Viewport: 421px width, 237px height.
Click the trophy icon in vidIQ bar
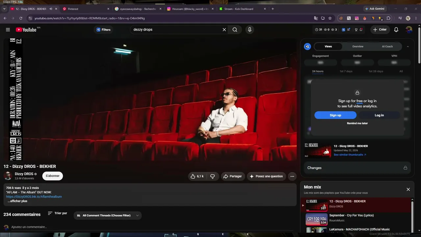[356, 30]
